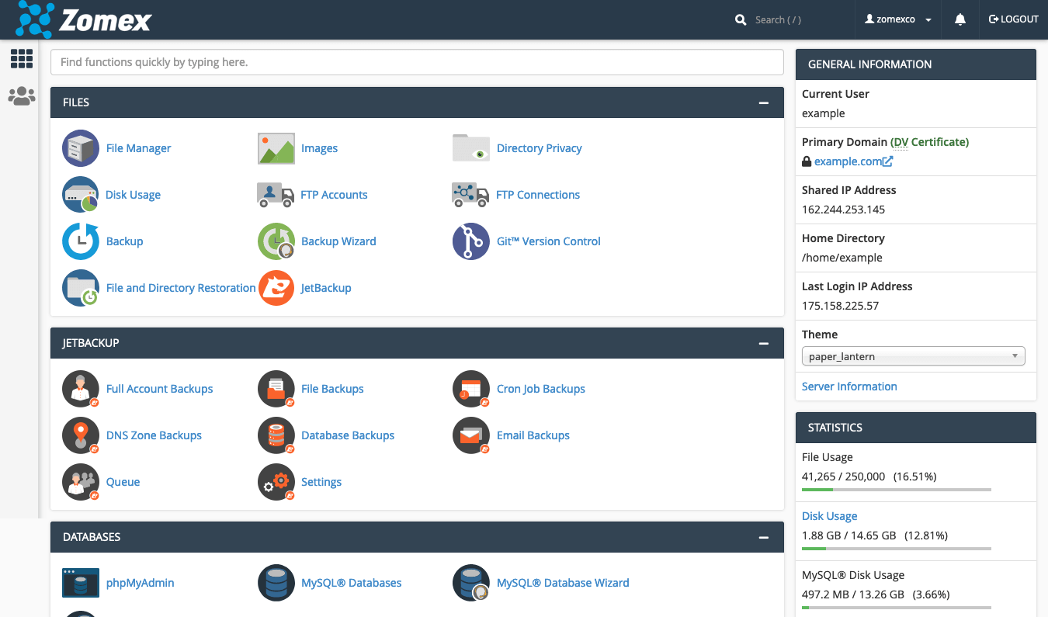The height and width of the screenshot is (617, 1048).
Task: Click the STATISTICS panel header
Action: [x=916, y=428]
